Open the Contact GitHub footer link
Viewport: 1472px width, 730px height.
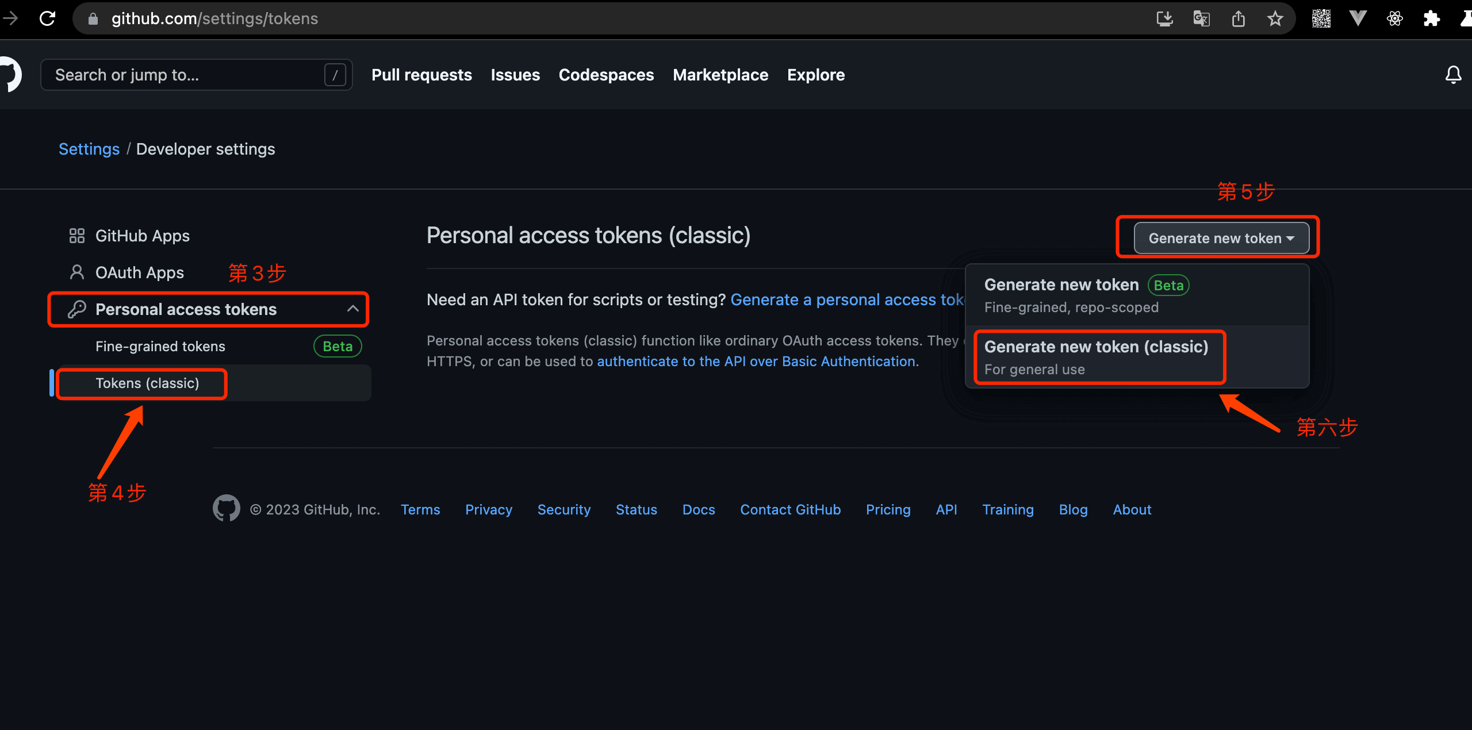(790, 509)
